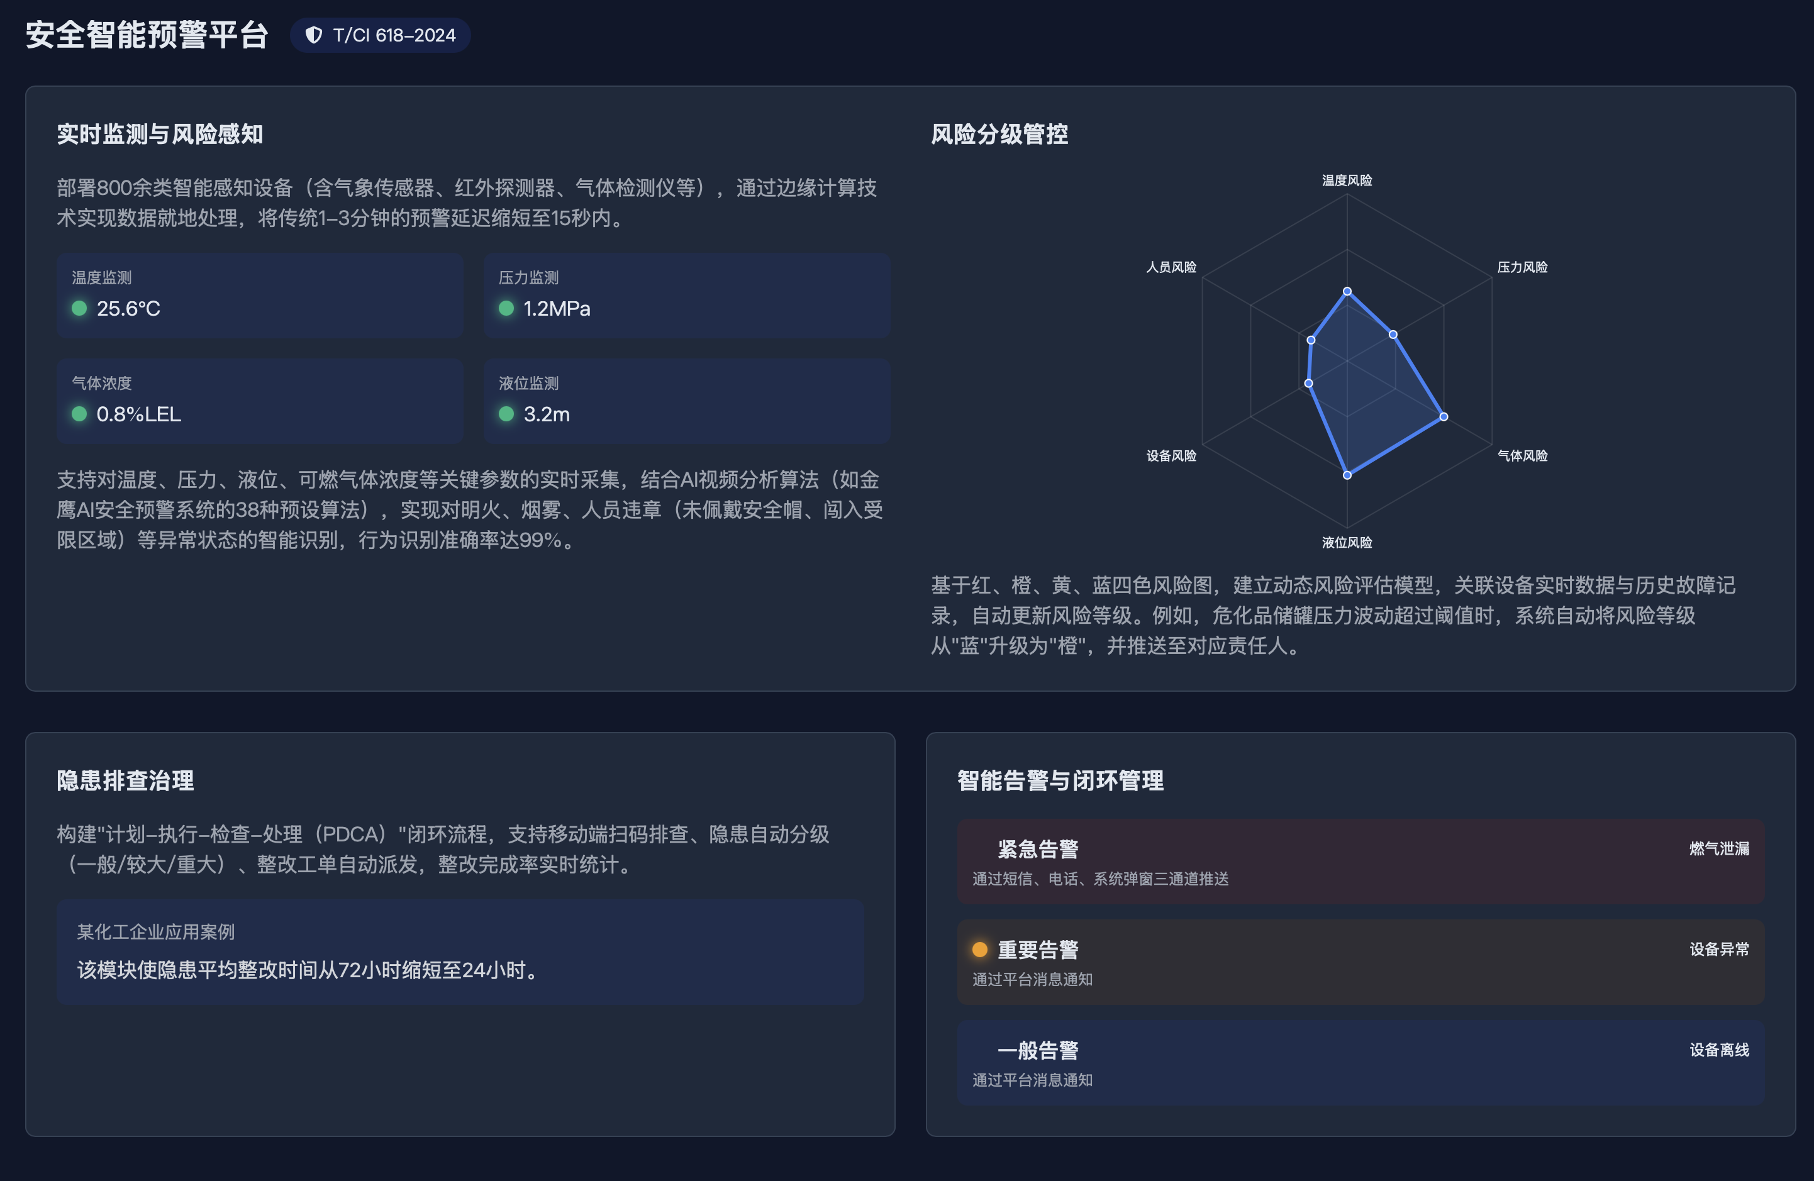Click the 智能告警与闭环管理 heading
The height and width of the screenshot is (1181, 1814).
point(1060,780)
